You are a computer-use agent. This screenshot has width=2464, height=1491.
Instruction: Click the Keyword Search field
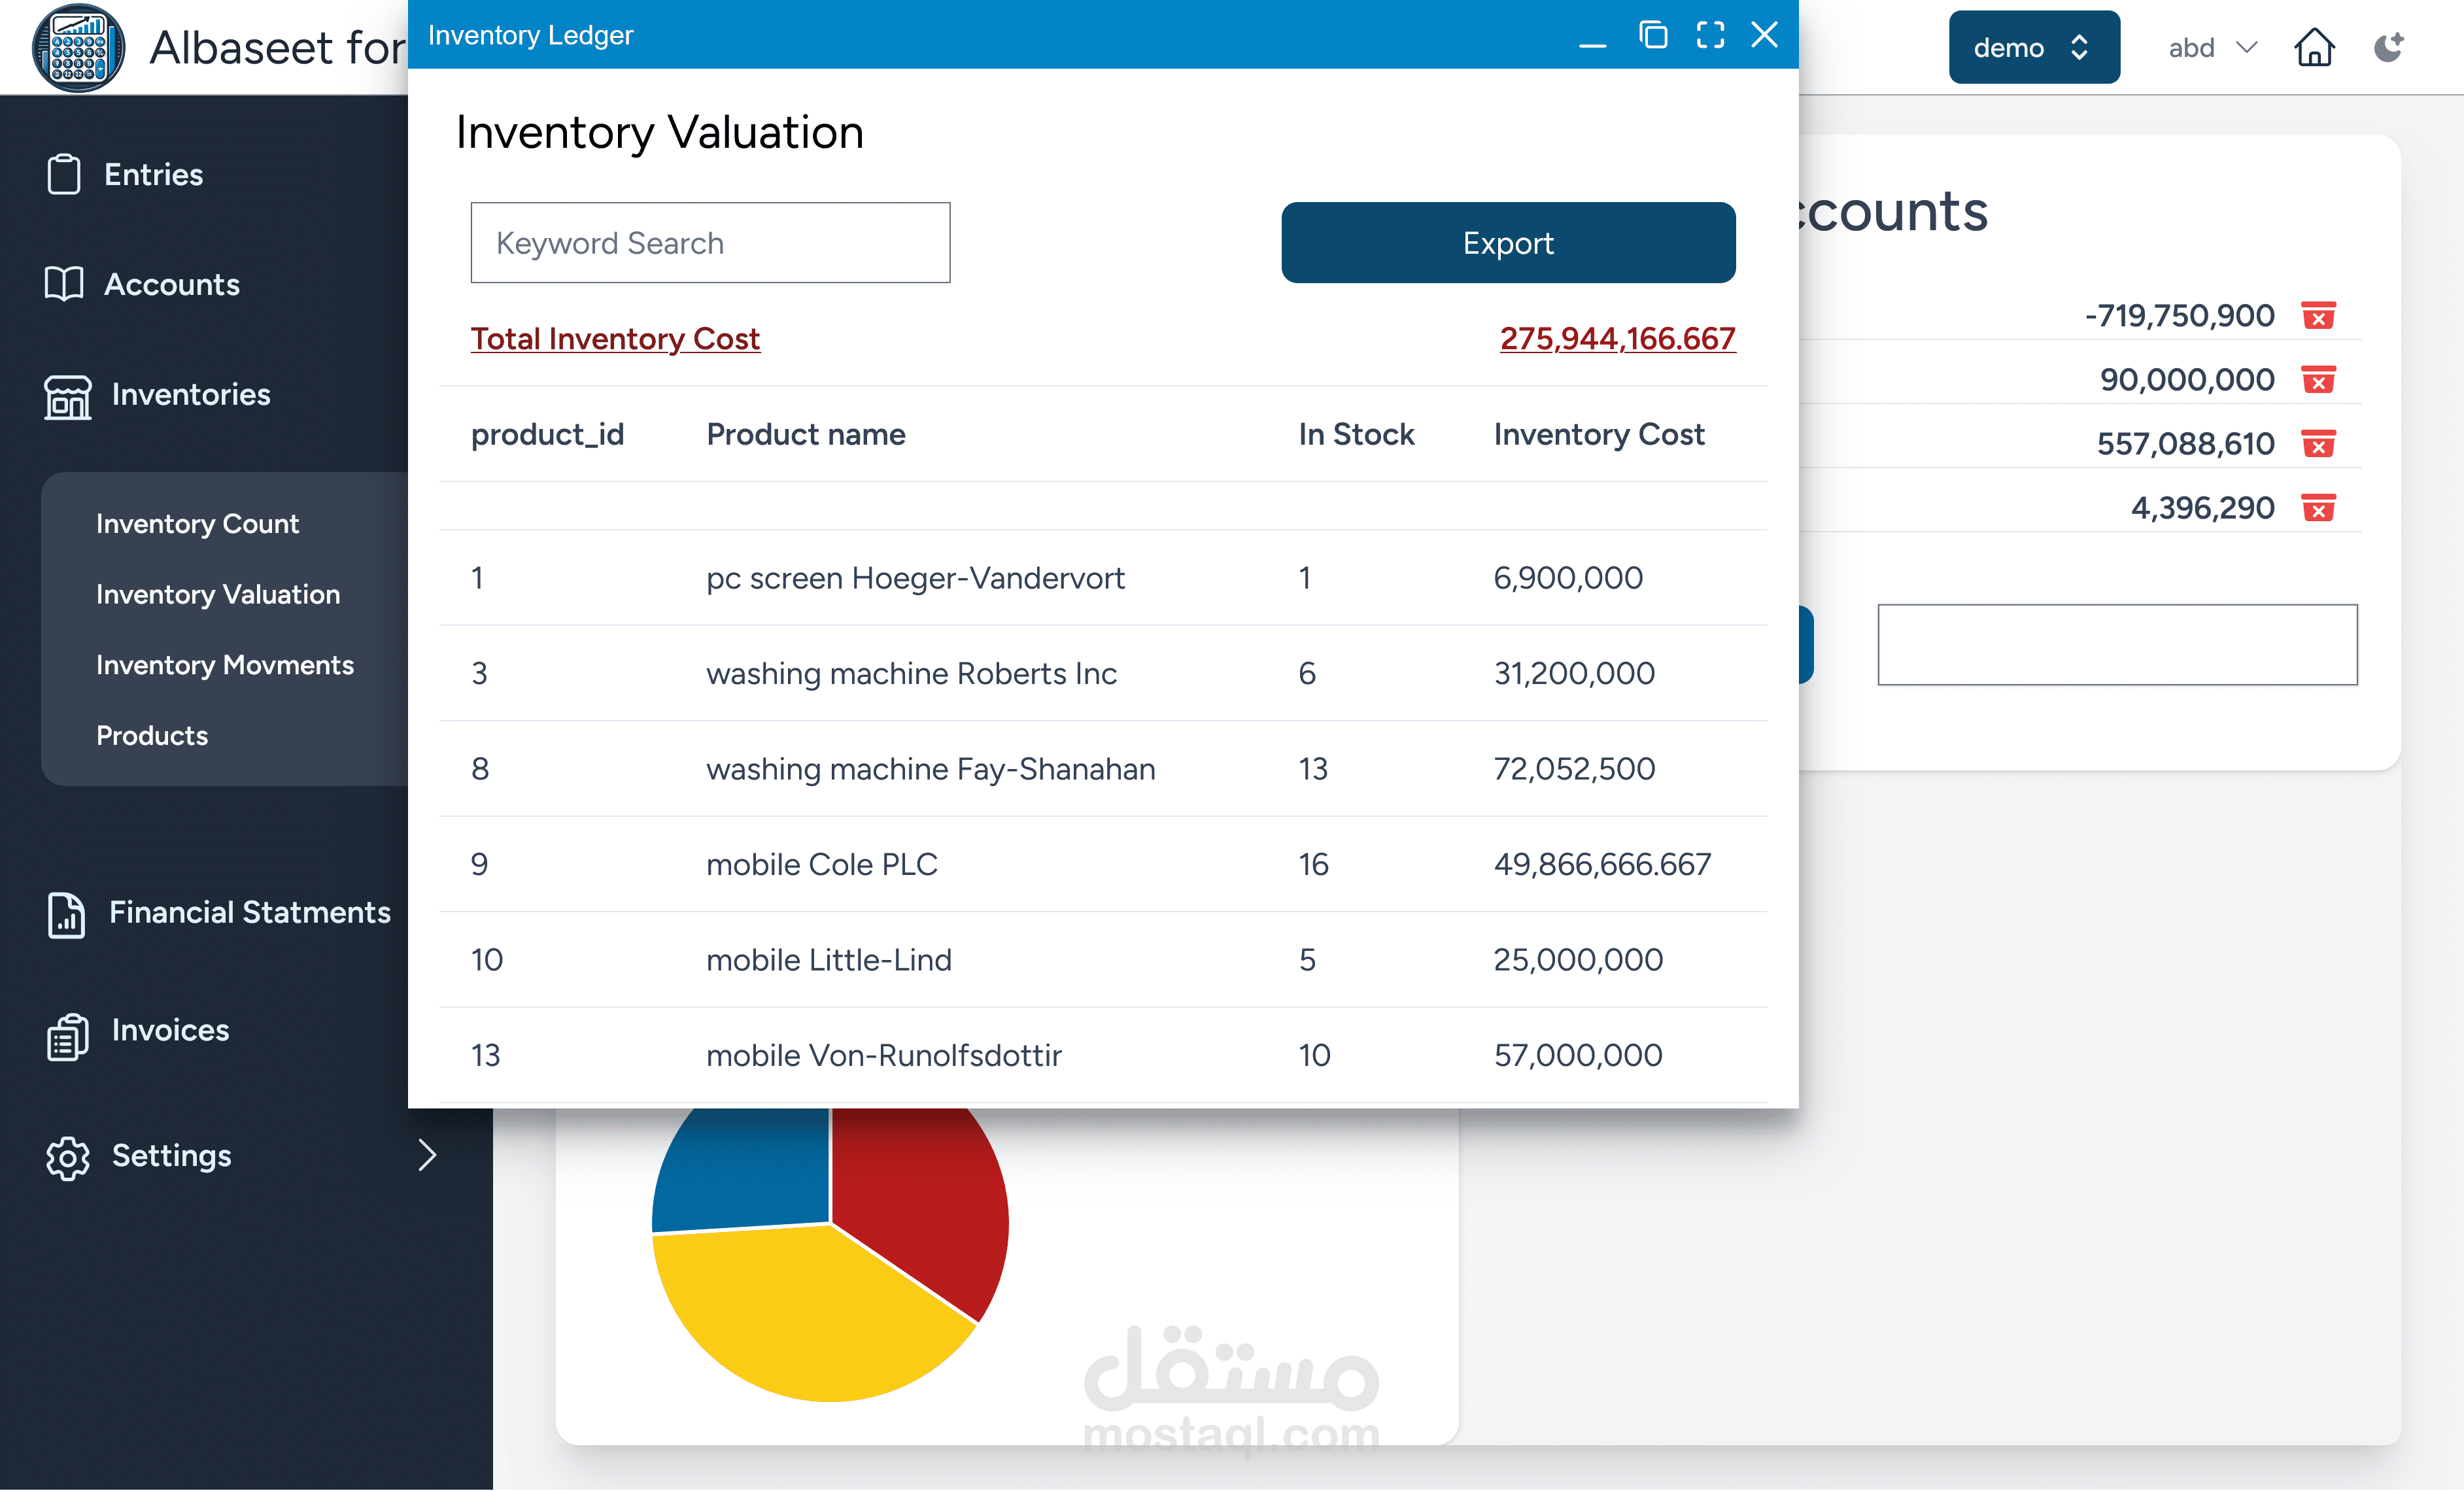pos(710,243)
